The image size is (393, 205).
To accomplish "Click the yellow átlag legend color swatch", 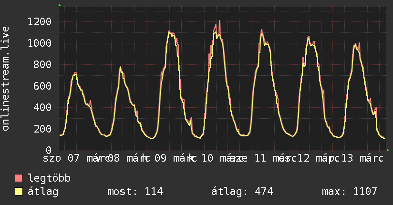I will [19, 192].
